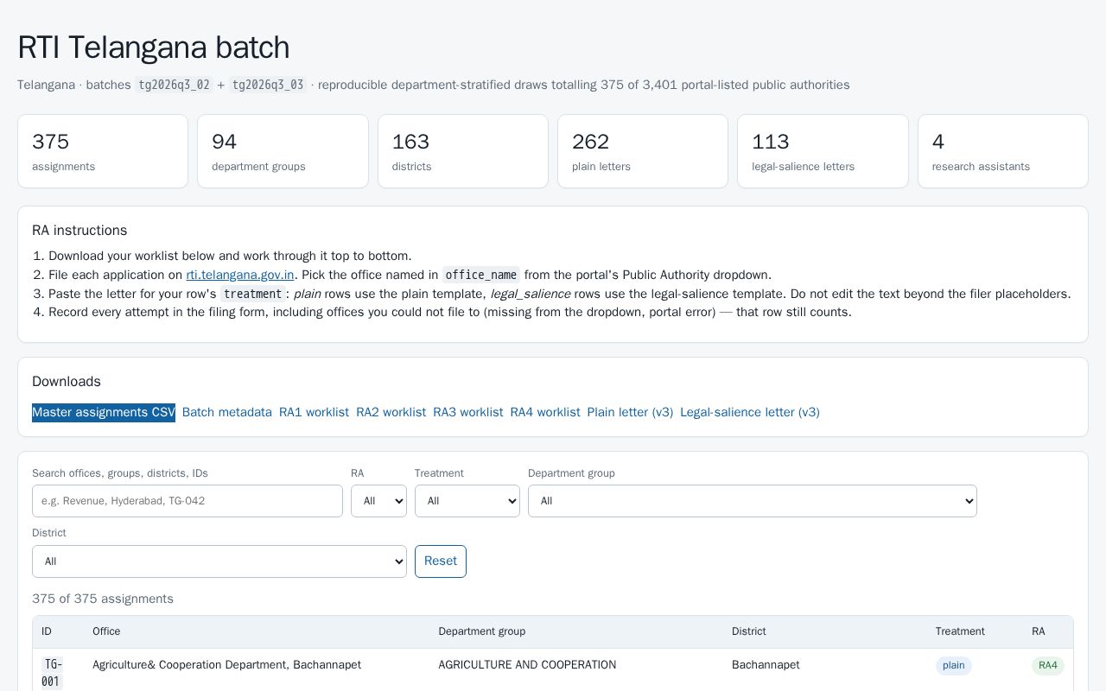The image size is (1106, 691).
Task: Click the office_name code in instructions
Action: pyautogui.click(x=481, y=275)
